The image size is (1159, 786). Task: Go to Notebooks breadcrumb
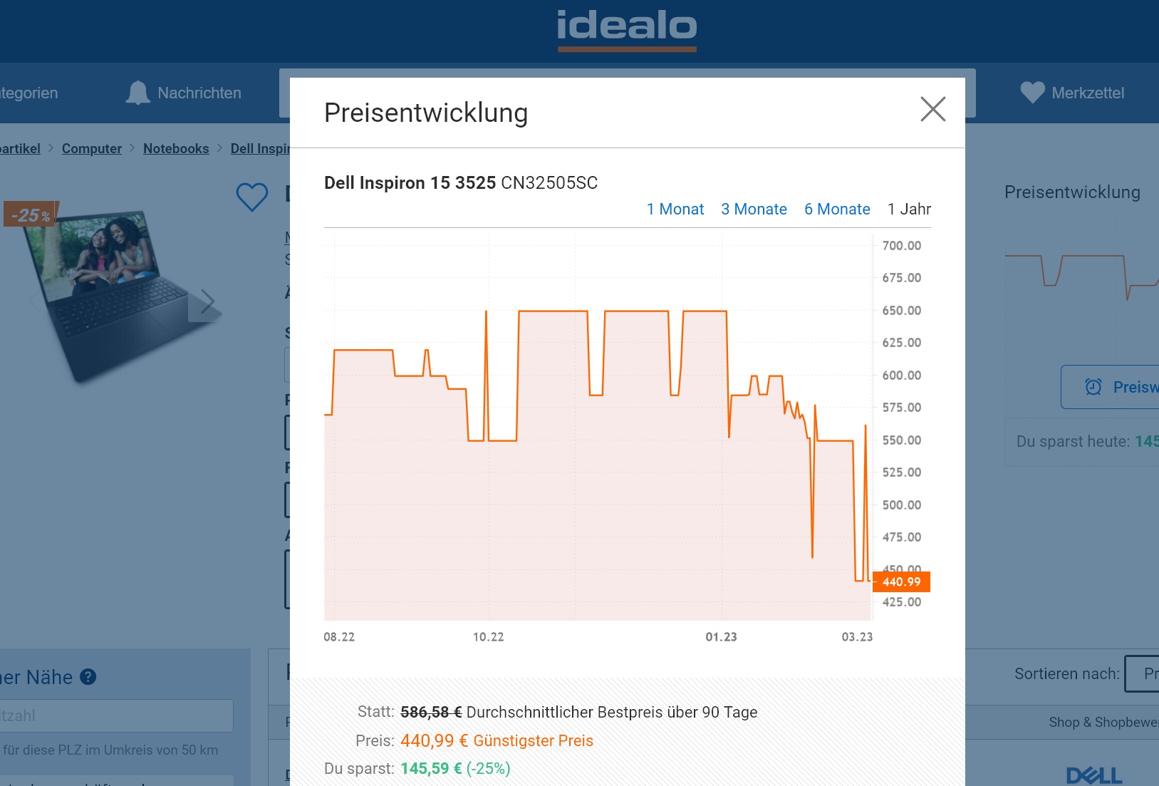(176, 148)
